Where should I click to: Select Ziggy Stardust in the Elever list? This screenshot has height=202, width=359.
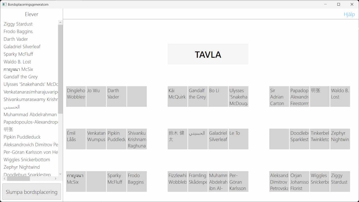click(x=18, y=24)
